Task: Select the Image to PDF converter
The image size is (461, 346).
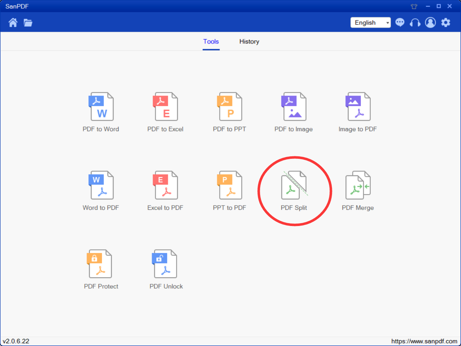Action: point(358,111)
